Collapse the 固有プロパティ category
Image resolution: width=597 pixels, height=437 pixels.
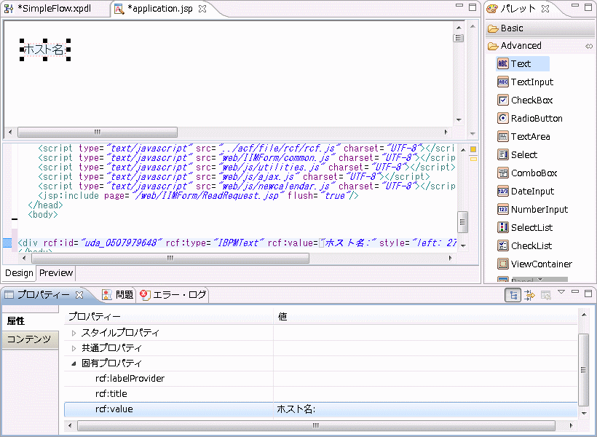tap(74, 363)
